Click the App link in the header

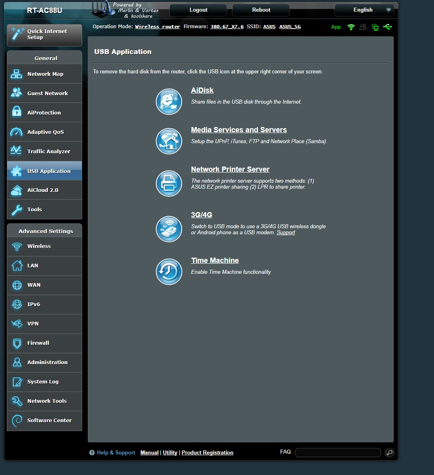tap(336, 27)
